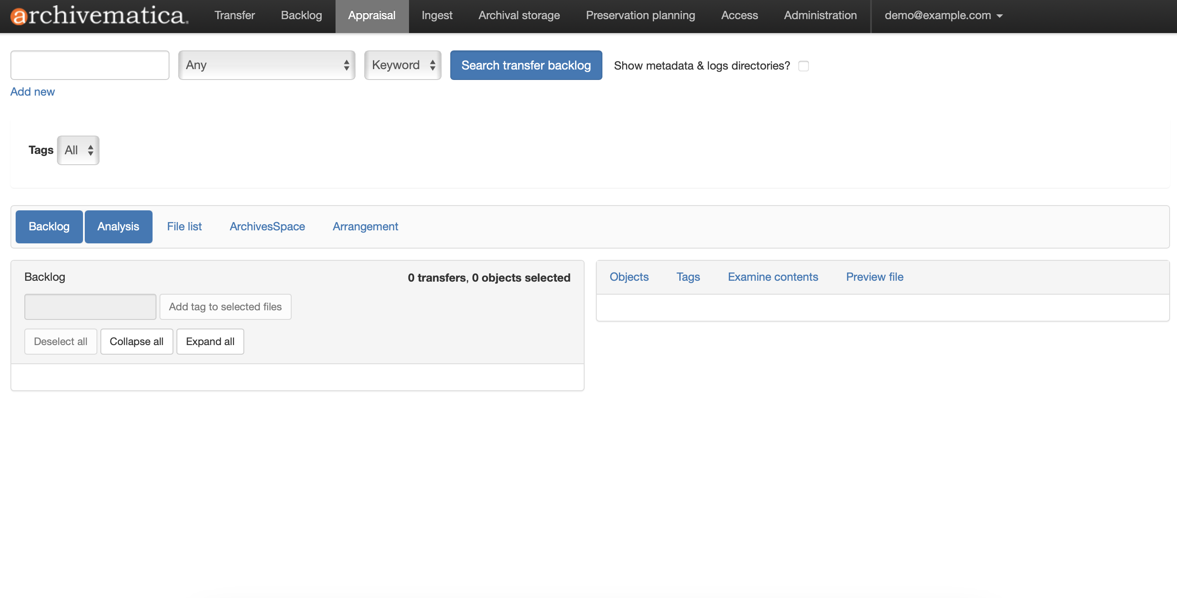
Task: Open Preservation planning in navigation
Action: point(640,16)
